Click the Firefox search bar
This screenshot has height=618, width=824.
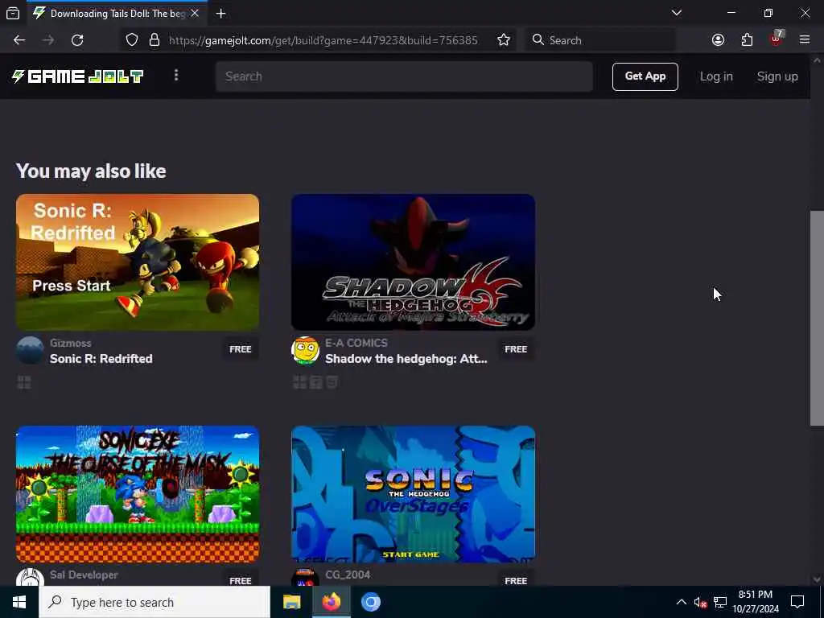[x=599, y=40]
